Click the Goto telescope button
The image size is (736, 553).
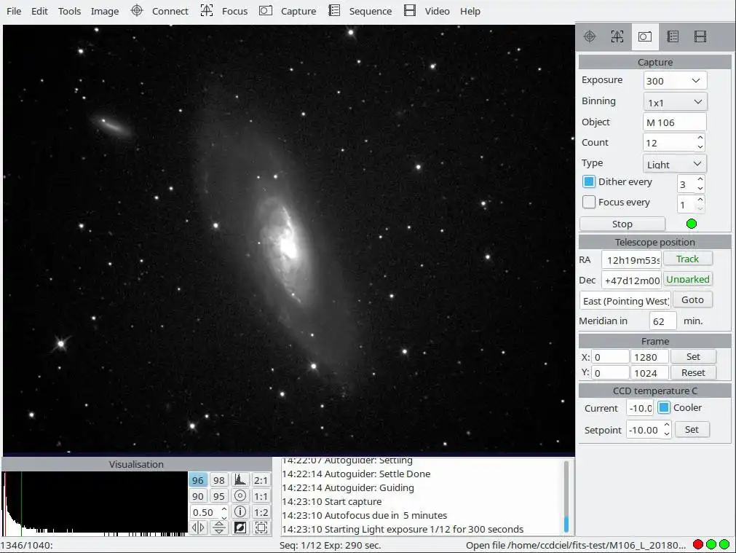coord(692,299)
